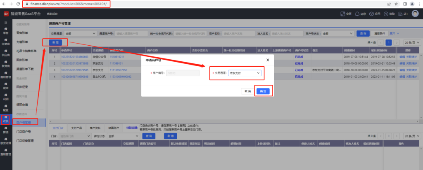The width and height of the screenshot is (423, 170).
Task: Expand the 商户号状态 filter dropdown
Action: pos(337,34)
